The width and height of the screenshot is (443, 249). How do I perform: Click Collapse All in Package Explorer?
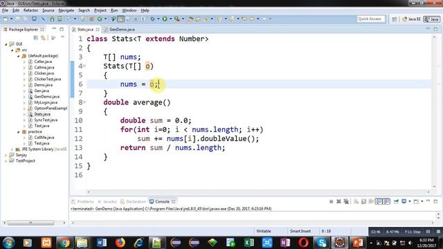coord(35,38)
